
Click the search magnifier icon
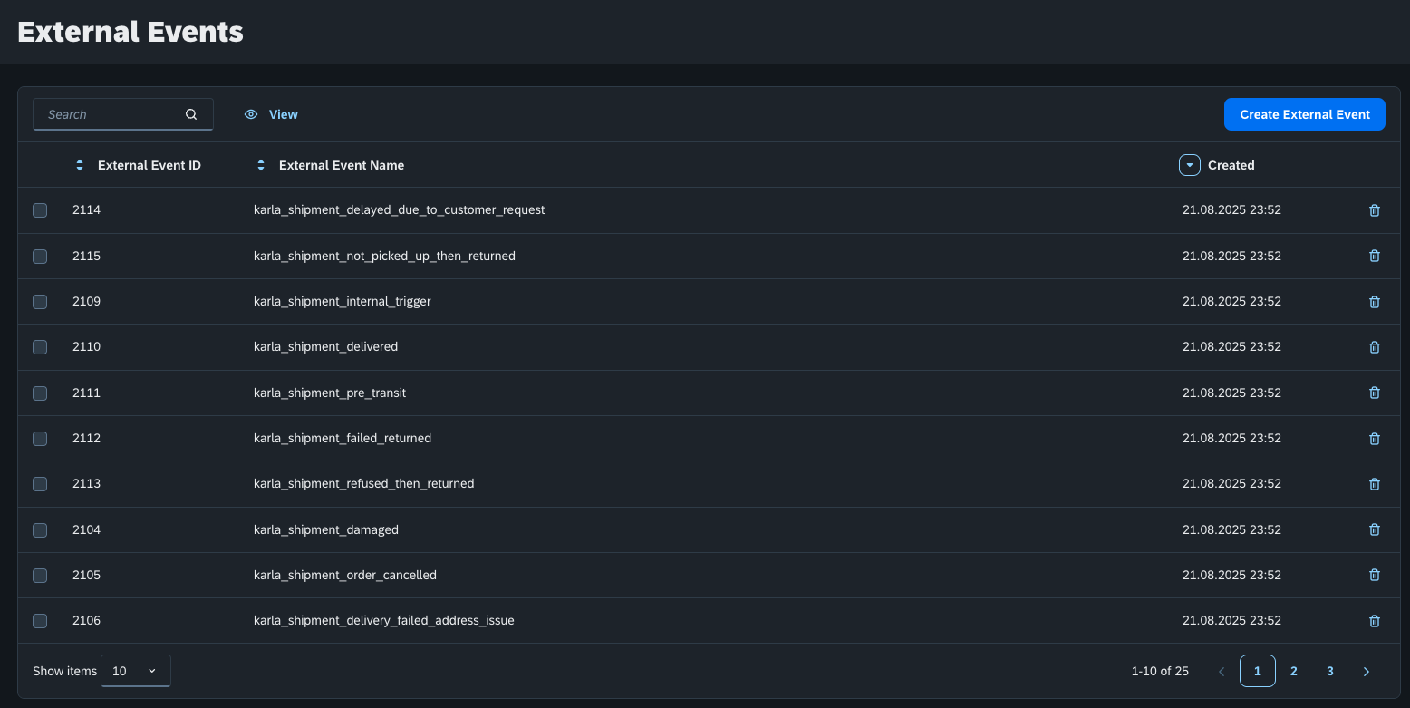tap(191, 114)
